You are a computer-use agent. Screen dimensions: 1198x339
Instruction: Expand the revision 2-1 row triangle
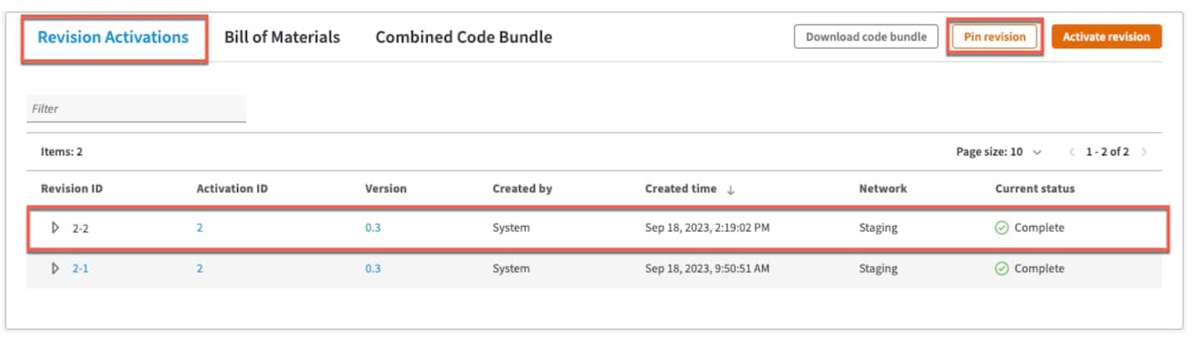point(56,268)
